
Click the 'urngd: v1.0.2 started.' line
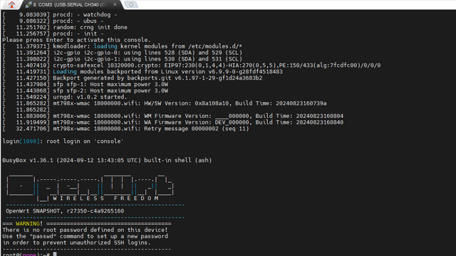pyautogui.click(x=65, y=97)
